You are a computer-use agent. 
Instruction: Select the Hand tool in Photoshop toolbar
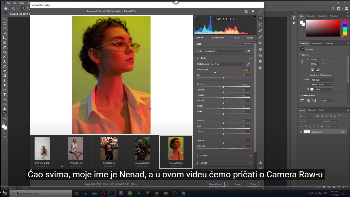point(4,109)
